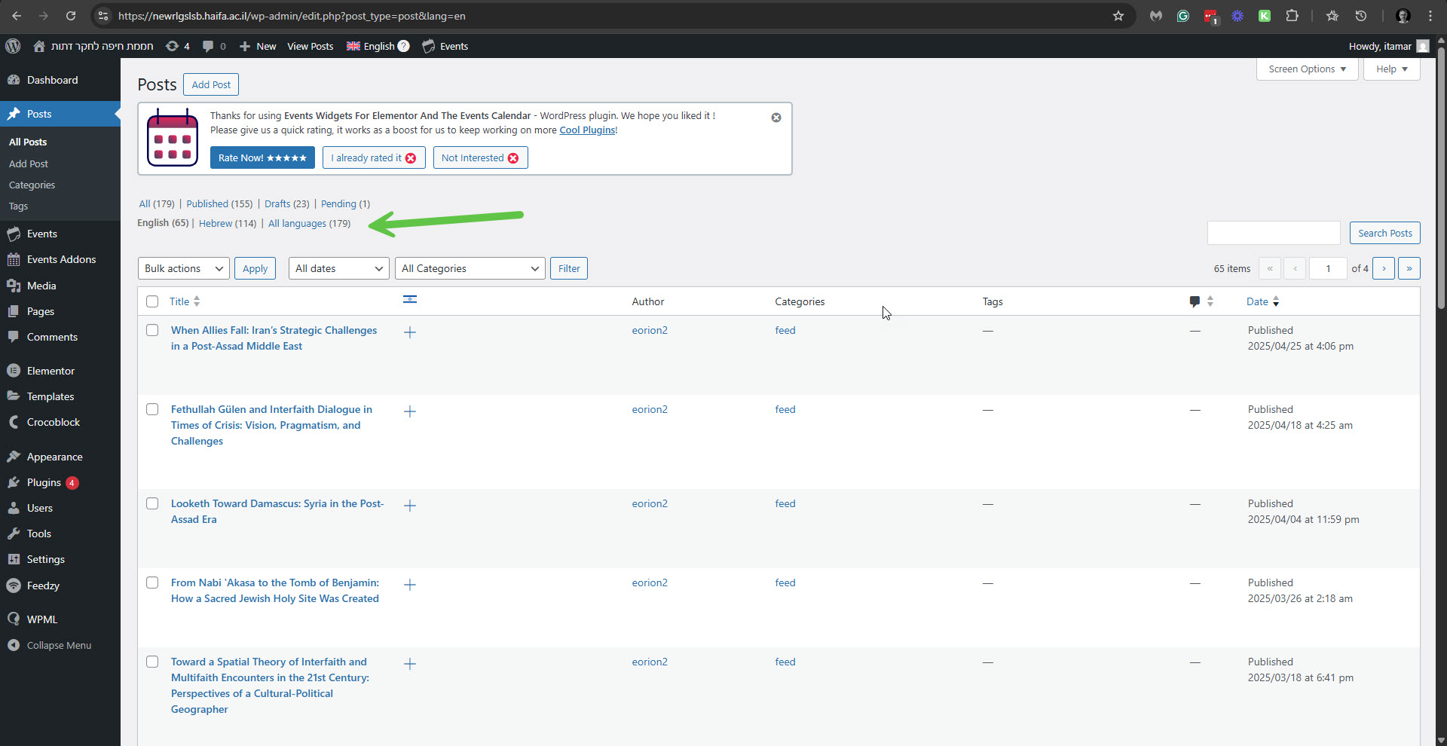
Task: Open the Chrome three-dot menu
Action: (x=1430, y=16)
